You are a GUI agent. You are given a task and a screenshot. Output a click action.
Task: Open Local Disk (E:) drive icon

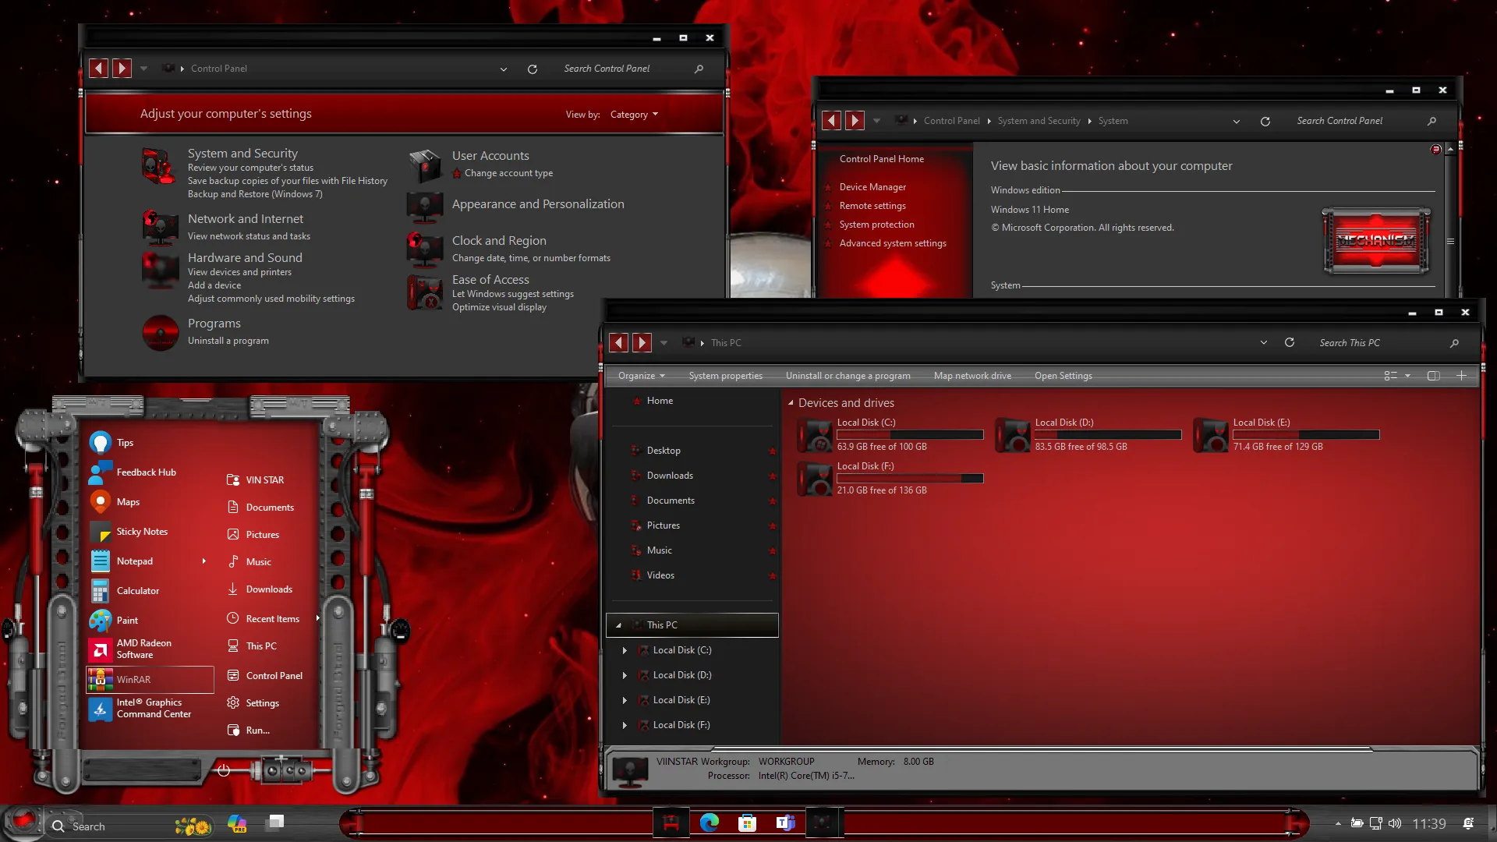(1212, 435)
